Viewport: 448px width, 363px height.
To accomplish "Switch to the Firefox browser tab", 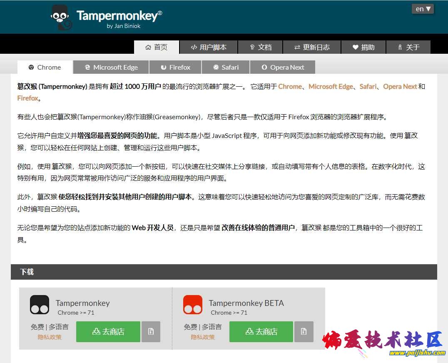I will (175, 67).
